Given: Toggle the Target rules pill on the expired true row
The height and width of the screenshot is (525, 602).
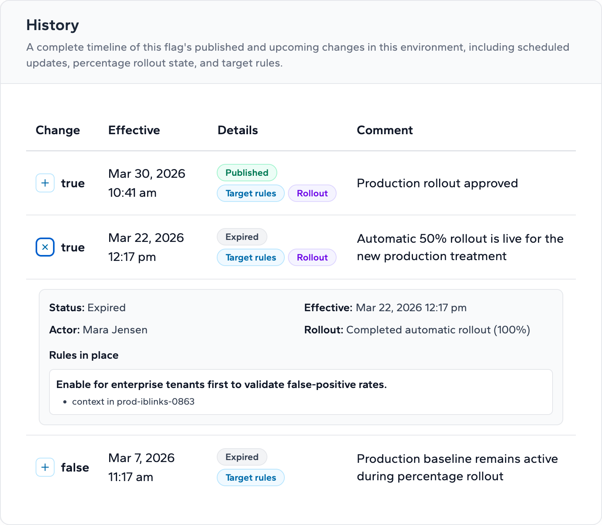Looking at the screenshot, I should [250, 257].
